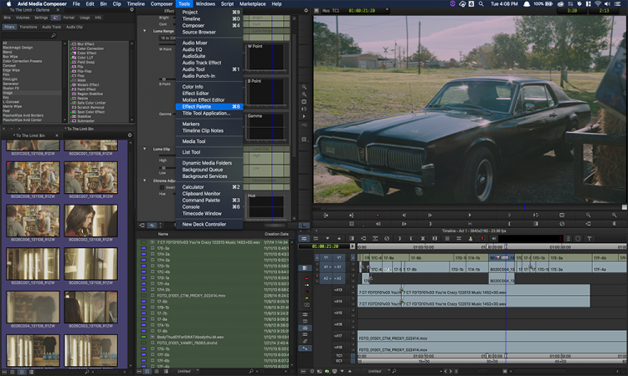This screenshot has height=376, width=628.
Task: Collapse the Luma Clip section triangle
Action: pyautogui.click(x=143, y=149)
